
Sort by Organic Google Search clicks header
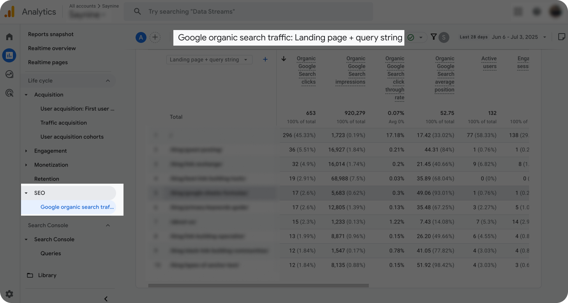[x=306, y=70]
